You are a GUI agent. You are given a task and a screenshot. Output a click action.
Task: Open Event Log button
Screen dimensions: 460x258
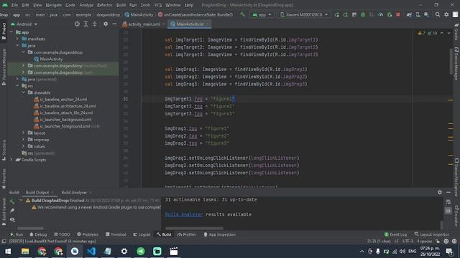[395, 234]
